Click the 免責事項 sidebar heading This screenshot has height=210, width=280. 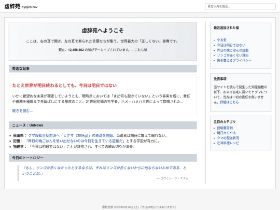[x=220, y=79]
